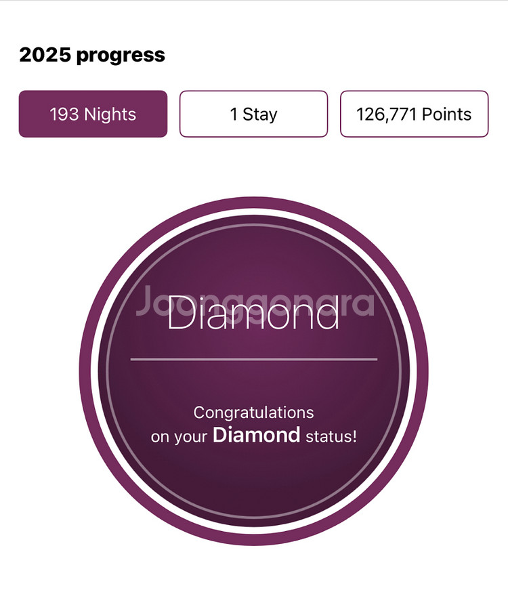Click the horizontal divider line in badge
Image resolution: width=508 pixels, height=609 pixels.
253,359
